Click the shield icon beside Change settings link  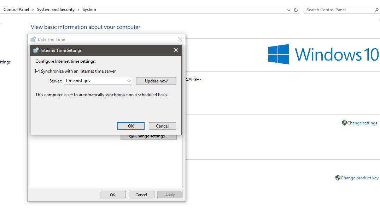pyautogui.click(x=344, y=123)
